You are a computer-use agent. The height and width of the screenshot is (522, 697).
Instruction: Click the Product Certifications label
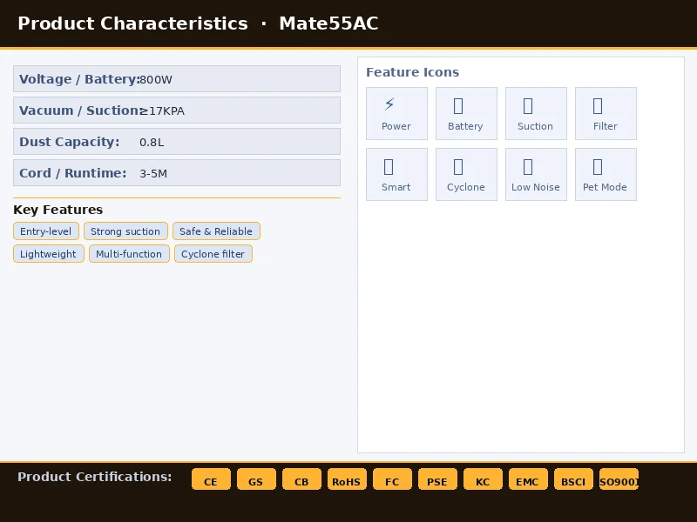[x=95, y=477]
